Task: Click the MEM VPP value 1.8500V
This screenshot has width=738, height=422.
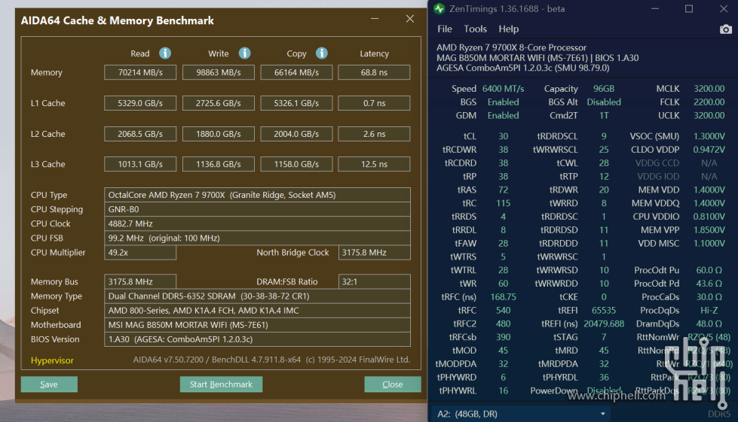Action: tap(709, 230)
